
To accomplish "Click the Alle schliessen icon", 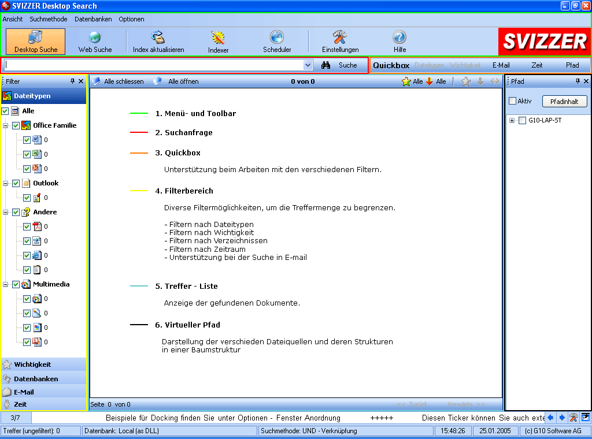I will pyautogui.click(x=97, y=81).
